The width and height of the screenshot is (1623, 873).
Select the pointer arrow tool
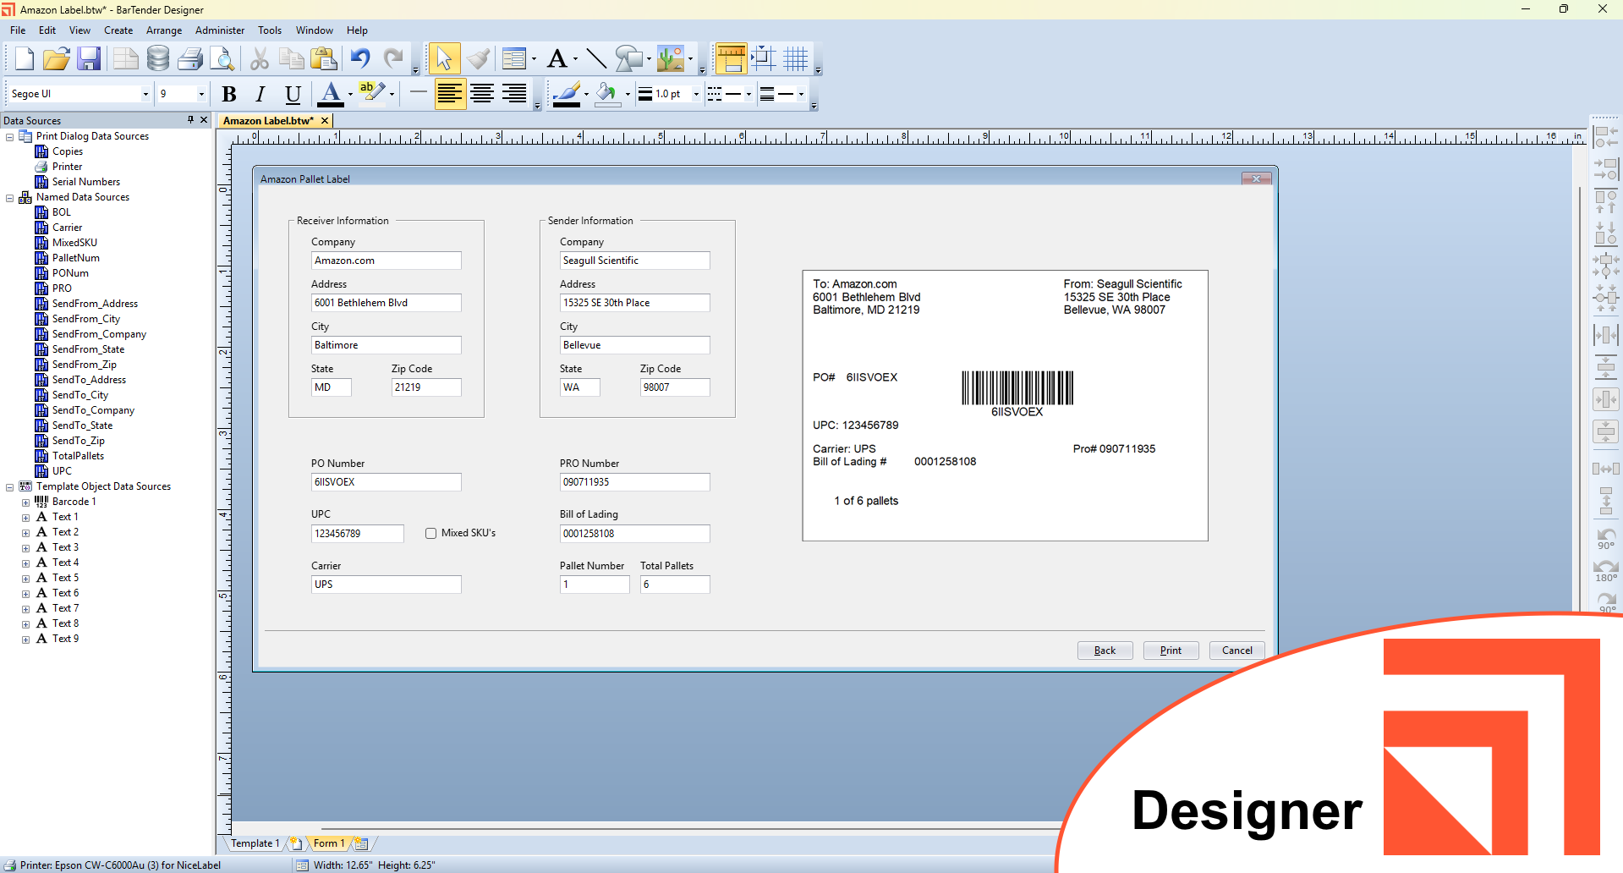pyautogui.click(x=444, y=59)
